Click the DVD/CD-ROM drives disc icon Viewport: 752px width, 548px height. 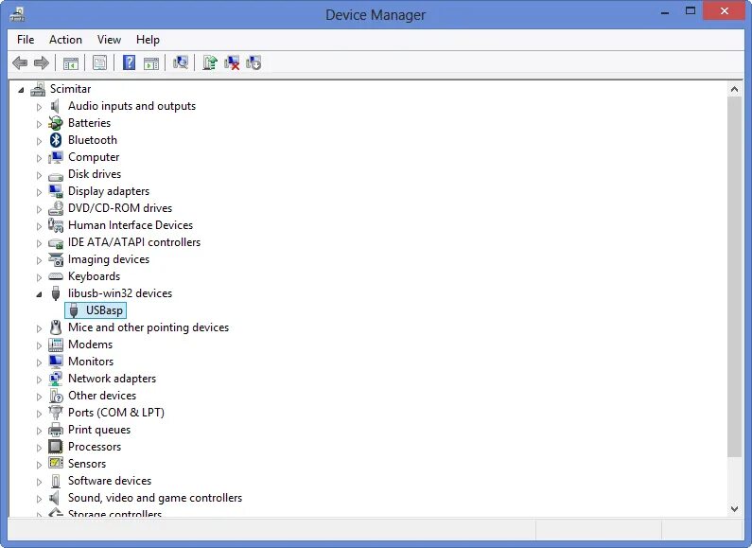click(56, 208)
